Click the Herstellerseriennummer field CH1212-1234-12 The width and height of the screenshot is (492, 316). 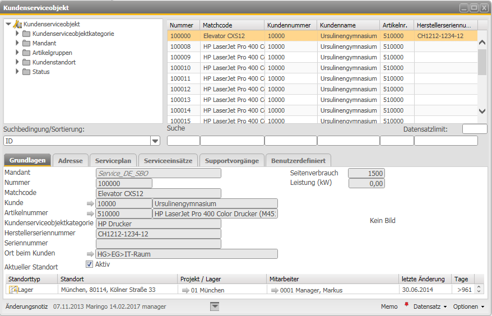point(159,234)
